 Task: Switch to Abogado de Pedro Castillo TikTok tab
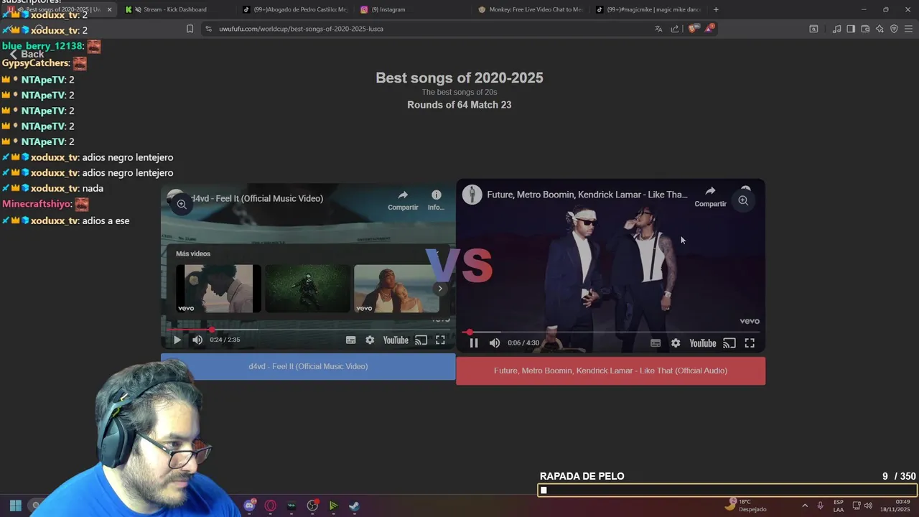[x=294, y=9]
